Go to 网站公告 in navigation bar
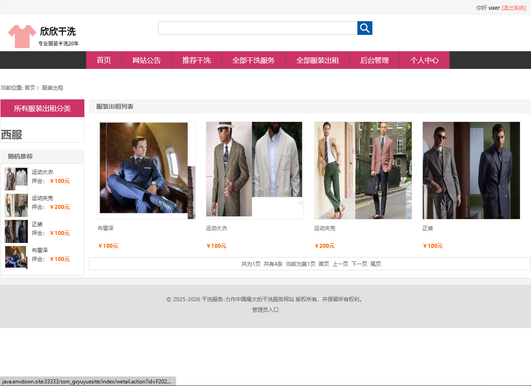The height and width of the screenshot is (386, 531). pos(147,61)
